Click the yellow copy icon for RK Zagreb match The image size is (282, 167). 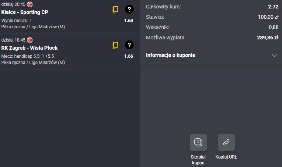point(115,46)
